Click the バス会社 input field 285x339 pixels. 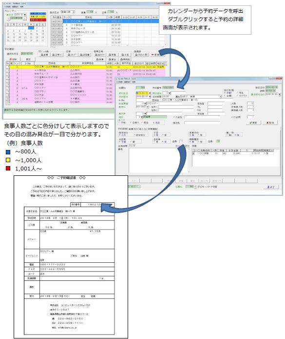click(x=202, y=117)
